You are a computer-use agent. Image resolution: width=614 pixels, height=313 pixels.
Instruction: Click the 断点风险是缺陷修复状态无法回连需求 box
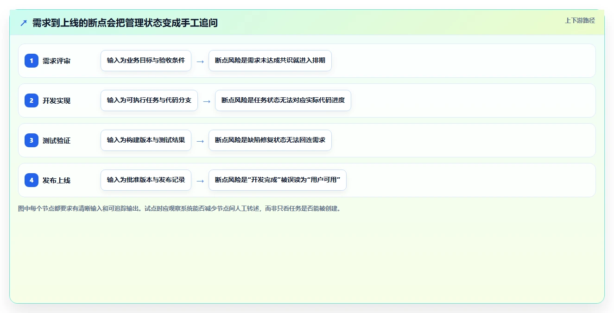pyautogui.click(x=270, y=140)
